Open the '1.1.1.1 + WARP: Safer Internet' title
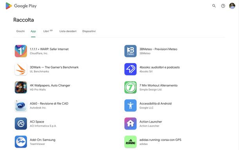The height and width of the screenshot is (150, 239). [x=49, y=49]
